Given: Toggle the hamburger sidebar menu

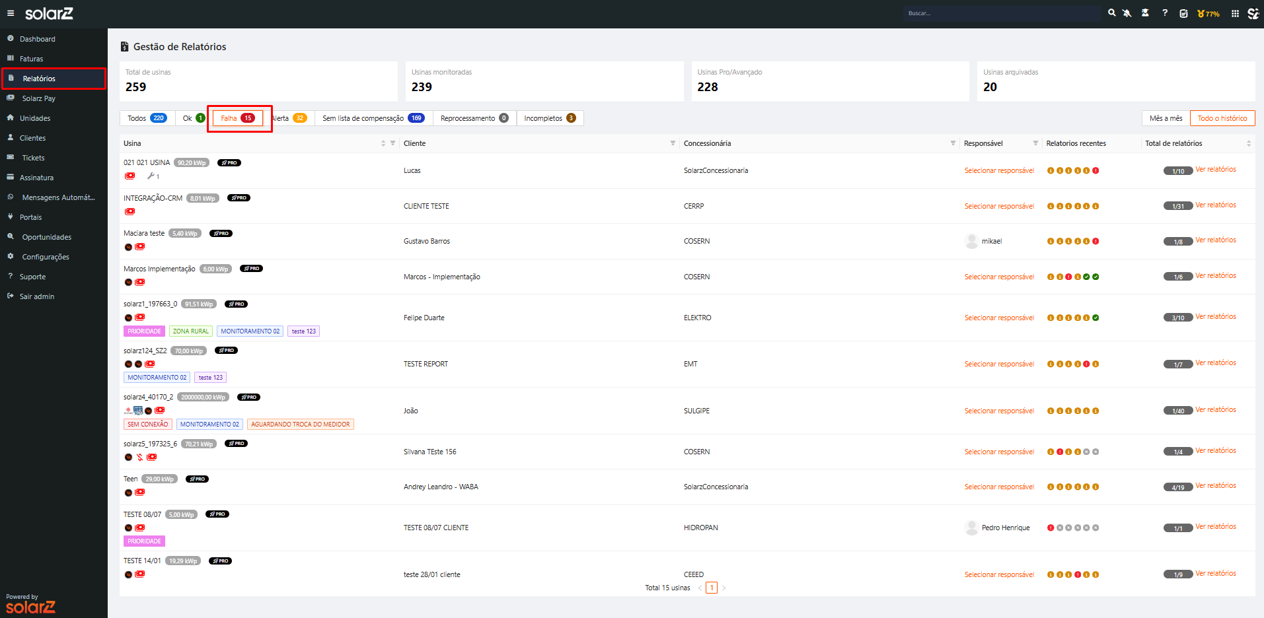Looking at the screenshot, I should (x=11, y=13).
